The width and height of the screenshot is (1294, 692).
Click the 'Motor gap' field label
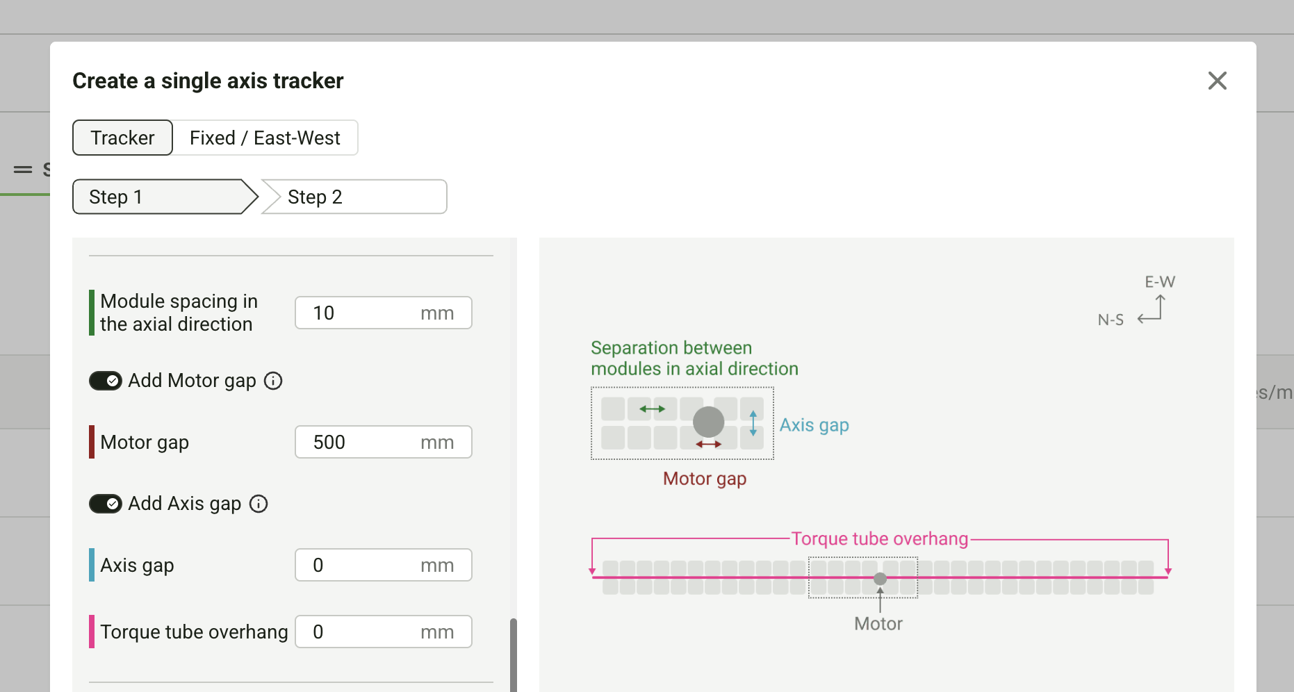coord(145,443)
